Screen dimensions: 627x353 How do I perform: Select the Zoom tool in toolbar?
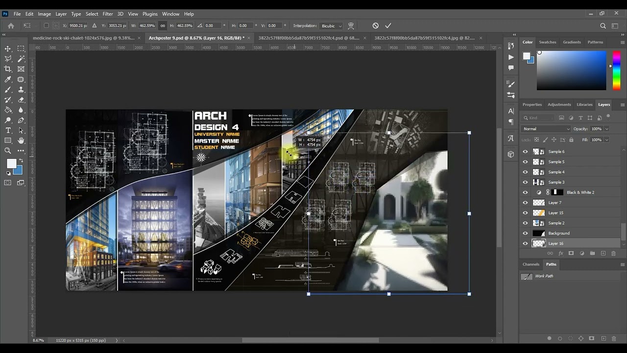(x=8, y=151)
